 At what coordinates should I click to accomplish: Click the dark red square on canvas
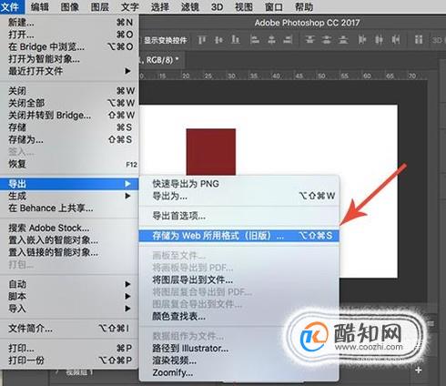click(x=211, y=152)
